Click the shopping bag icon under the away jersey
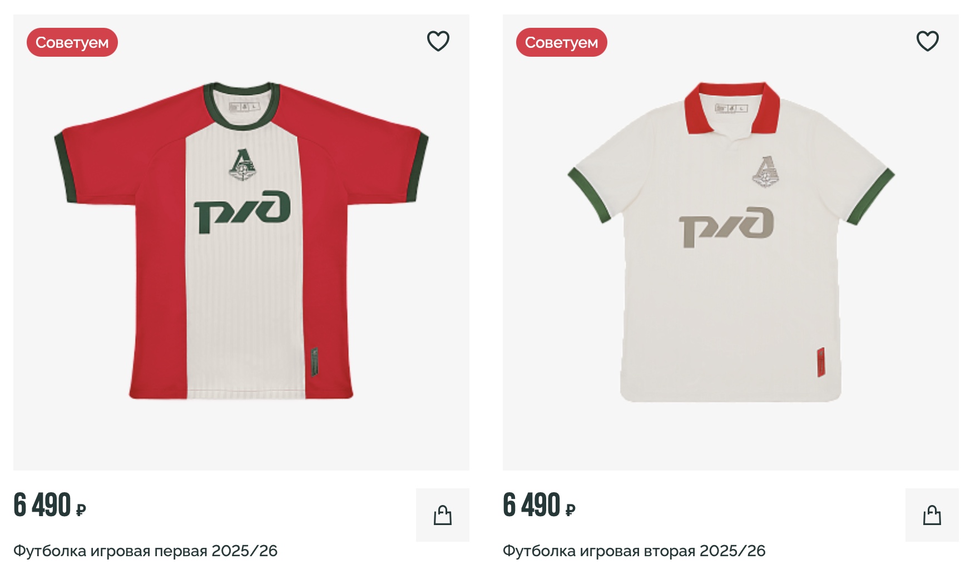980x574 pixels. point(932,515)
